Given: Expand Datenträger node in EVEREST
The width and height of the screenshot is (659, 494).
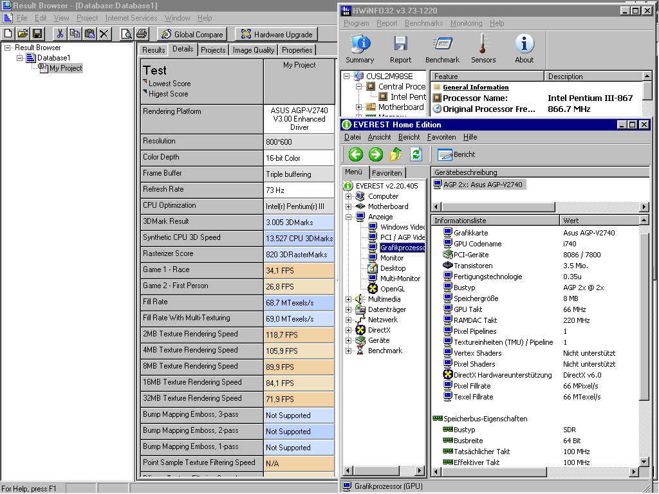Looking at the screenshot, I should click(x=348, y=309).
